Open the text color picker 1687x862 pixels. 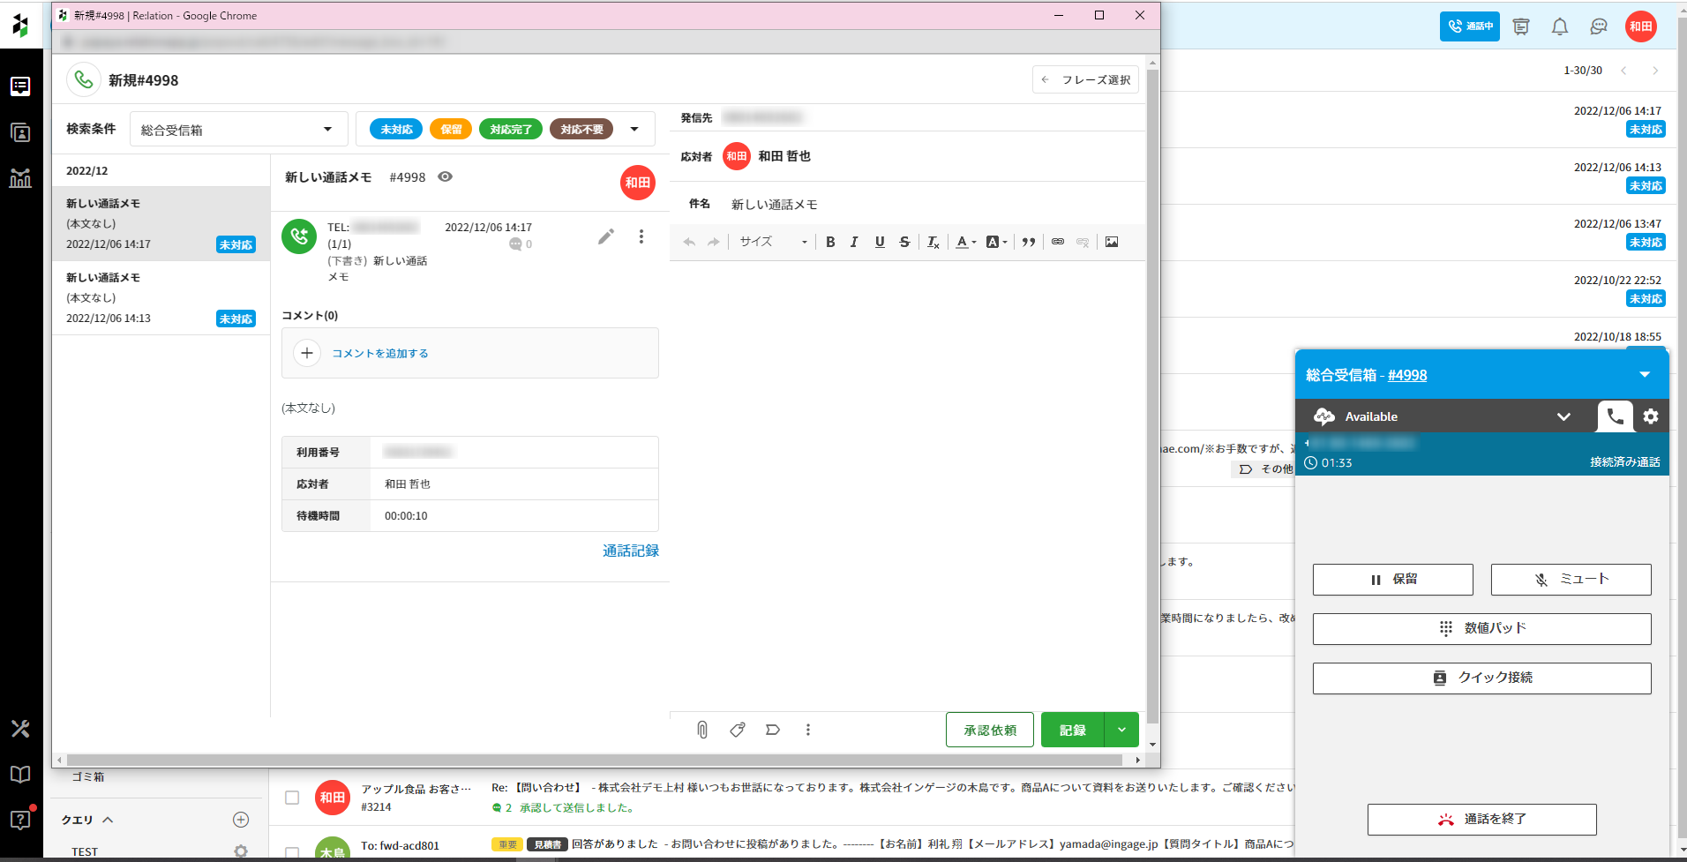point(966,242)
